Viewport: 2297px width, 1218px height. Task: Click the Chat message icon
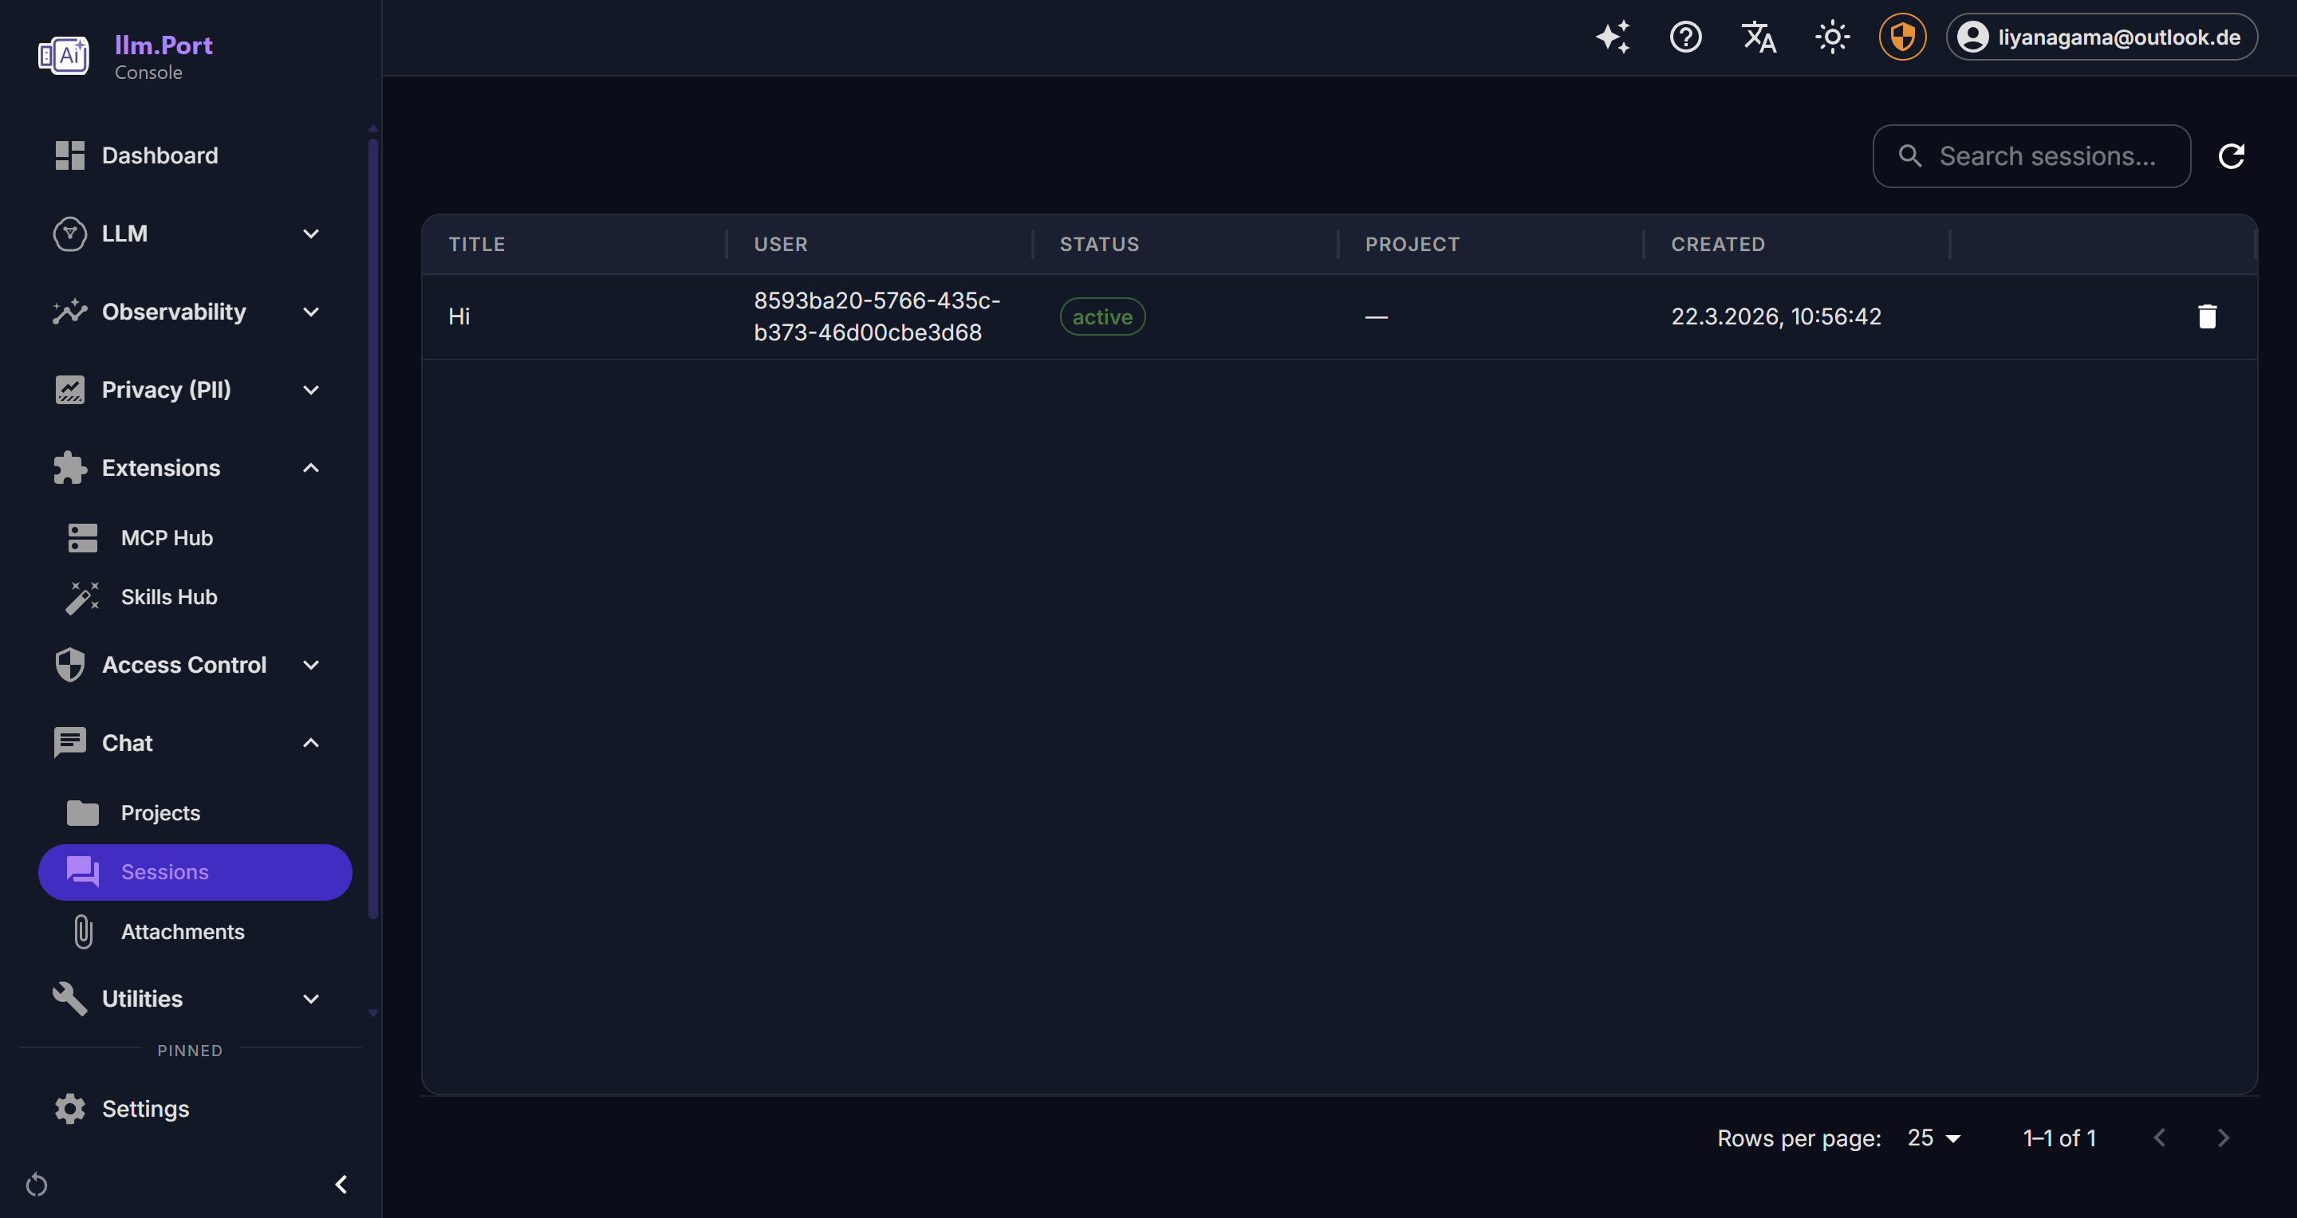tap(69, 743)
